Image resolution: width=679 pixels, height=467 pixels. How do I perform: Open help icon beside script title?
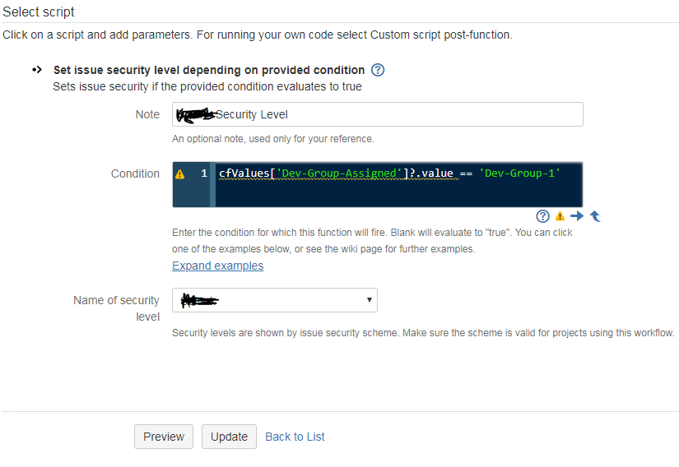pos(378,70)
